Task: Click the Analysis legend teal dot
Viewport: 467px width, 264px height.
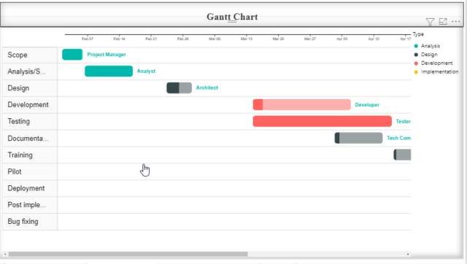Action: [x=416, y=46]
